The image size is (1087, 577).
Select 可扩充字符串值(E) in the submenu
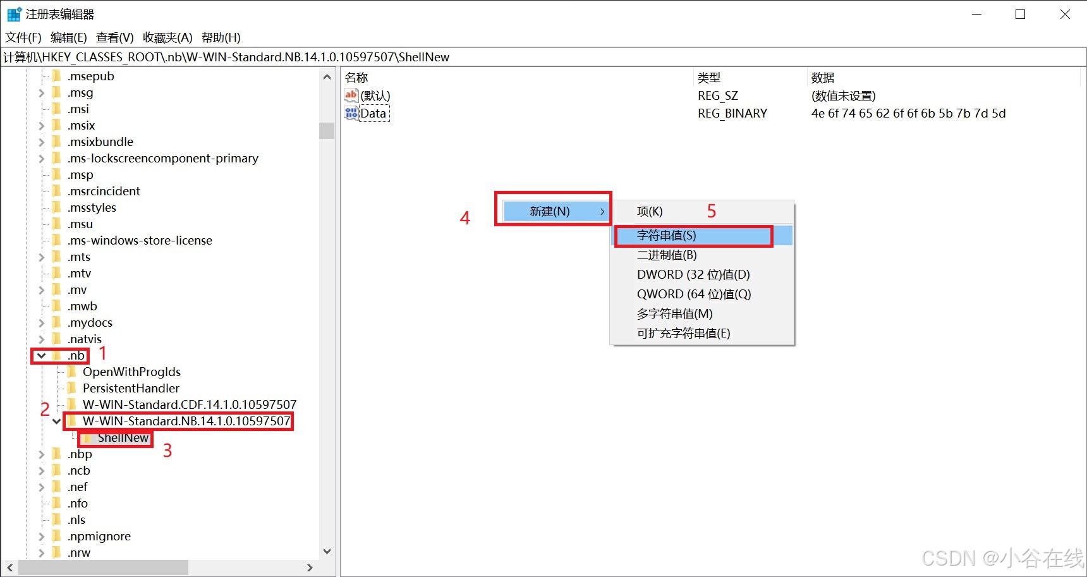click(x=701, y=333)
